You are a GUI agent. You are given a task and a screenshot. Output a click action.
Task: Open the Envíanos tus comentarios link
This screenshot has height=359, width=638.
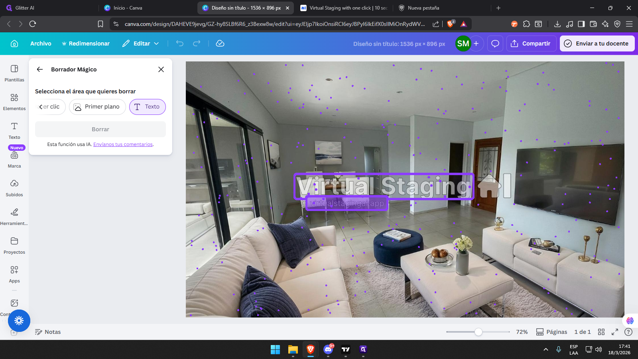click(x=123, y=144)
